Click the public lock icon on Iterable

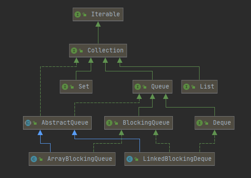[84, 15]
